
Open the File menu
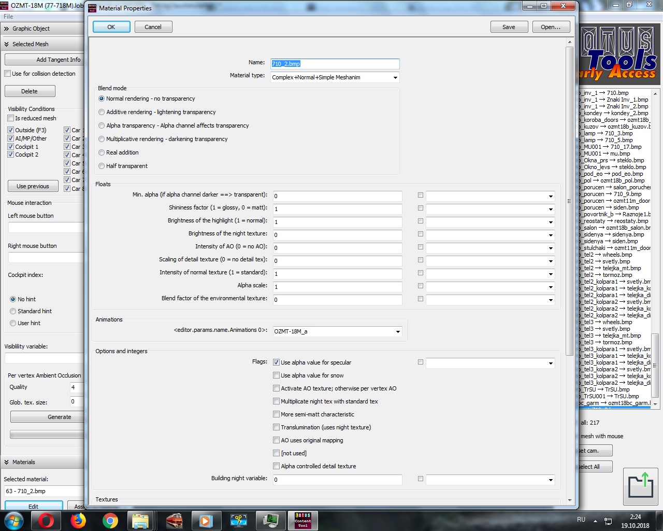pyautogui.click(x=8, y=17)
